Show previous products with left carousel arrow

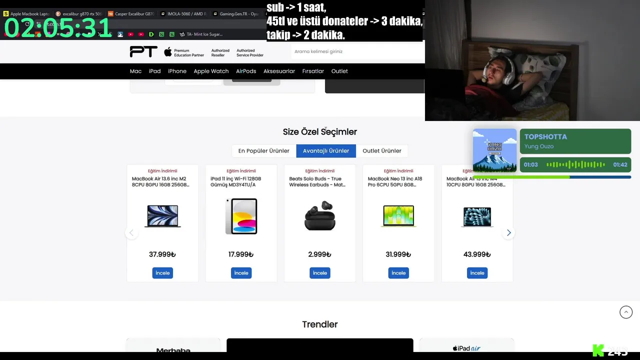pyautogui.click(x=131, y=232)
